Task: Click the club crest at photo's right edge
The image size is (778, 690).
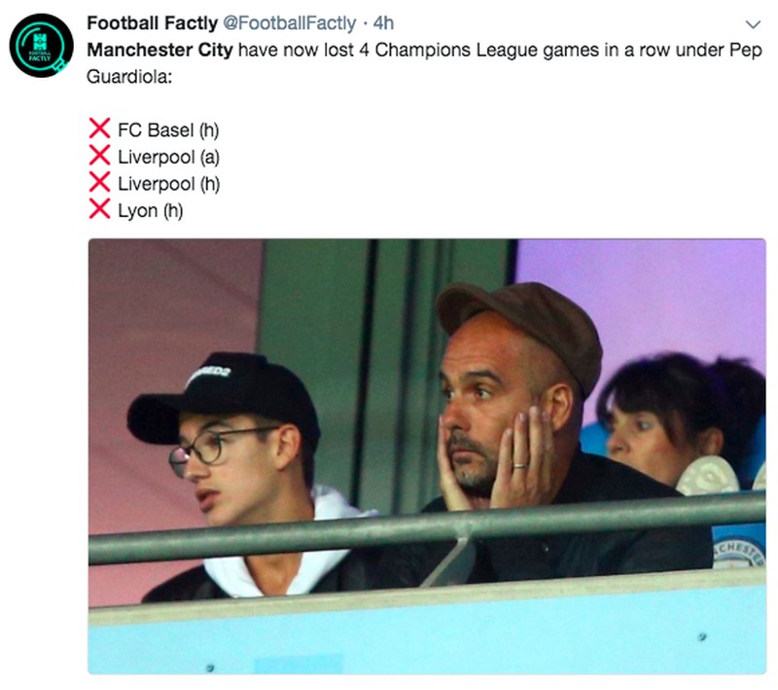Action: 741,552
